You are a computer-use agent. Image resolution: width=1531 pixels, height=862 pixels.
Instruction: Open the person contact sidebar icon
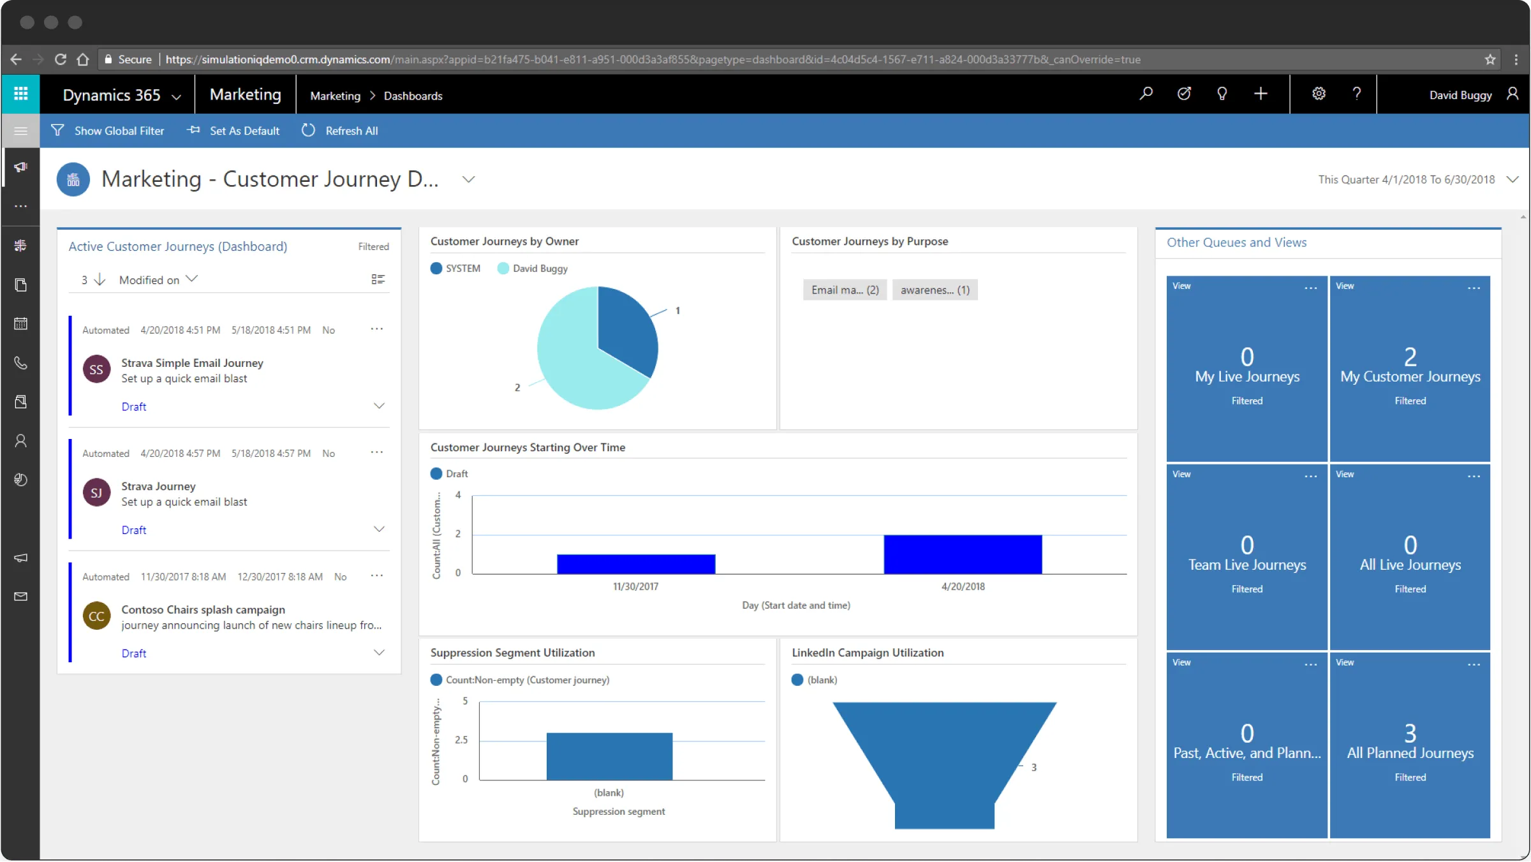point(20,441)
